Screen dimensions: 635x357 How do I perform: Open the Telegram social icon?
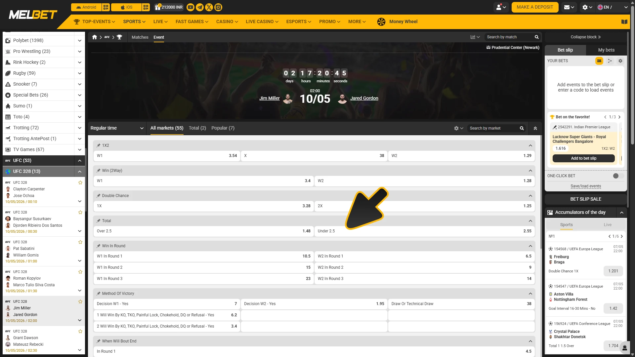(200, 7)
